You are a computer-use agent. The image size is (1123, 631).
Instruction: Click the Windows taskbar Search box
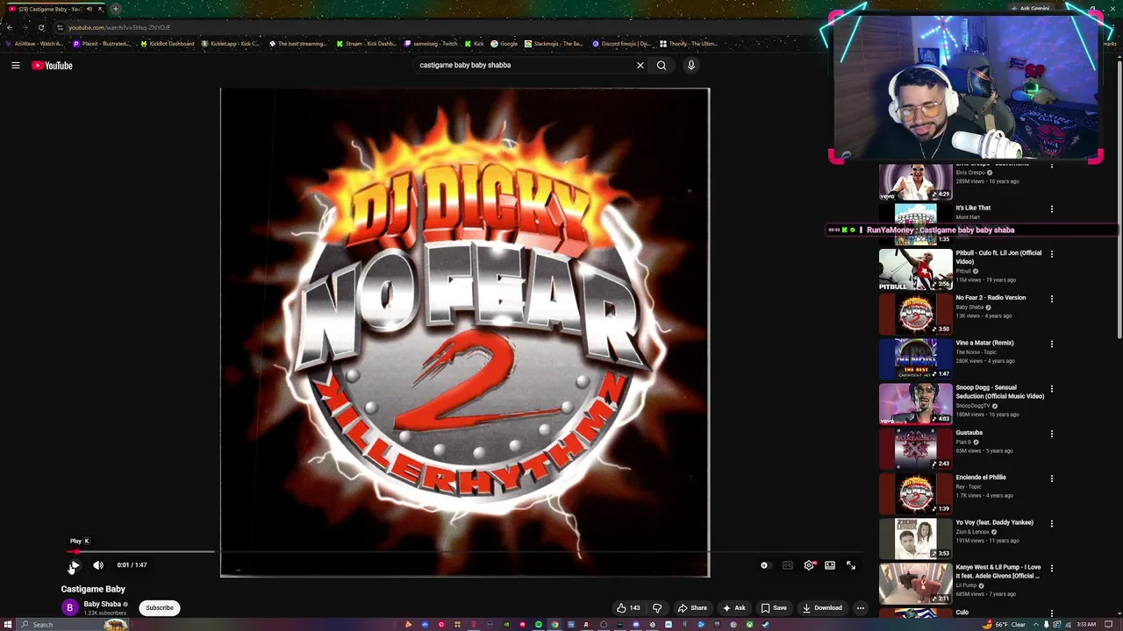click(x=75, y=624)
